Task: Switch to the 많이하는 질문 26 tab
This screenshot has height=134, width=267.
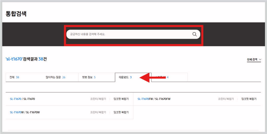Action: pyautogui.click(x=60, y=77)
